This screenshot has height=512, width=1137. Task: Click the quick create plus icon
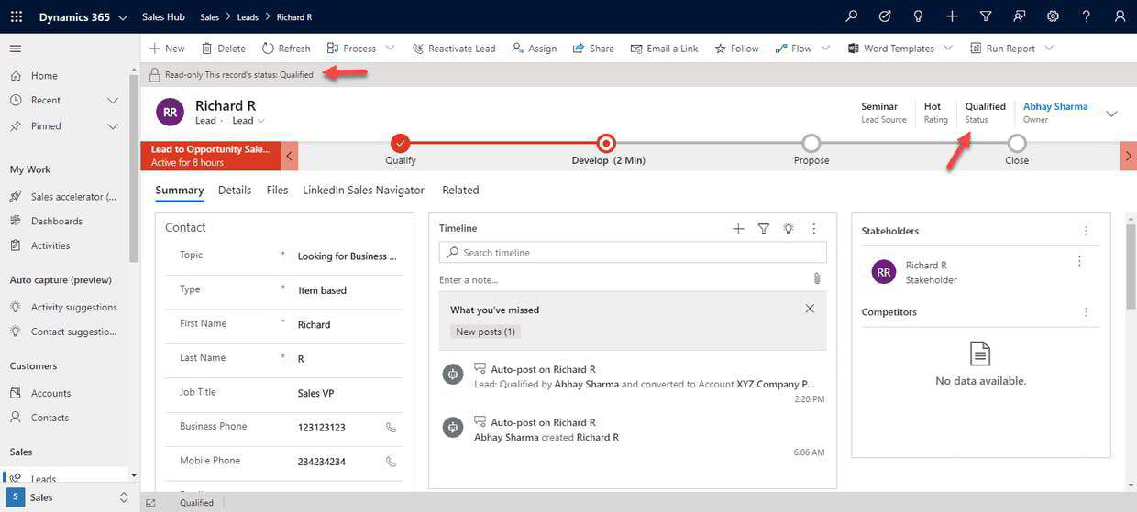click(952, 16)
